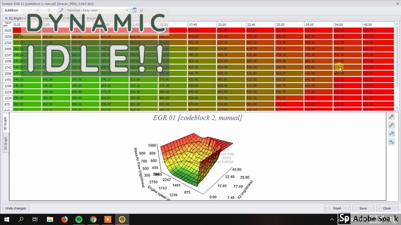Click the red arrow icon after Viewtype

pos(141,10)
